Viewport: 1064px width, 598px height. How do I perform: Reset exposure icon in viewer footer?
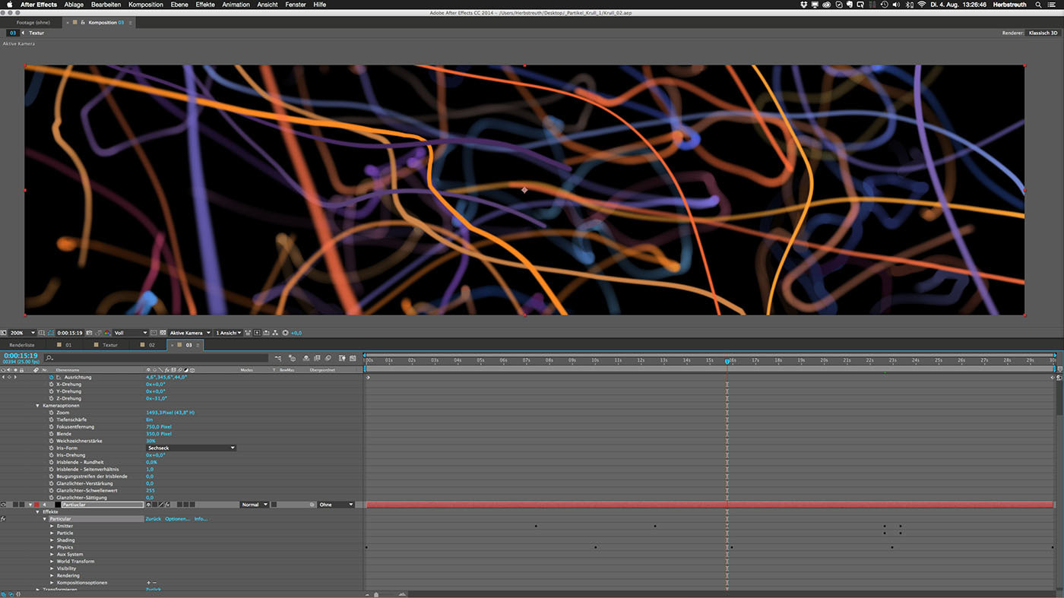[285, 333]
